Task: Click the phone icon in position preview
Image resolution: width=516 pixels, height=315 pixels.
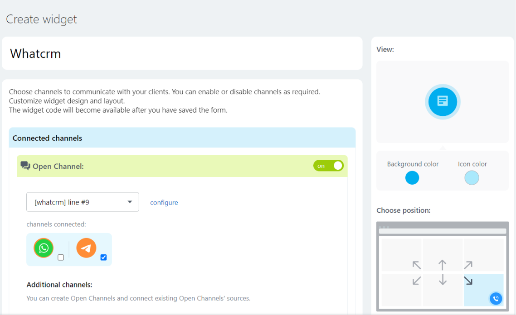Action: pyautogui.click(x=496, y=298)
